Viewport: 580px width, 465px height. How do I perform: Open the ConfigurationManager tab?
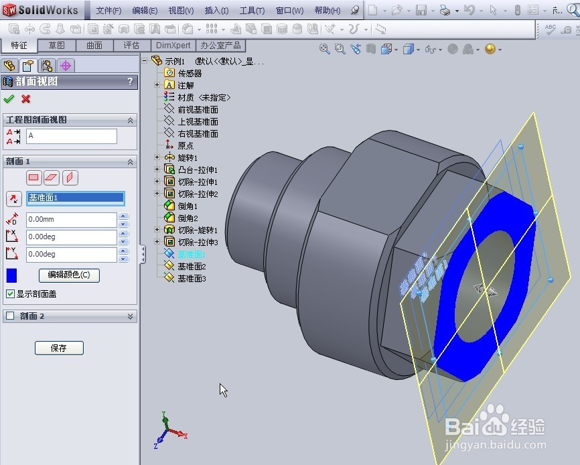[47, 66]
